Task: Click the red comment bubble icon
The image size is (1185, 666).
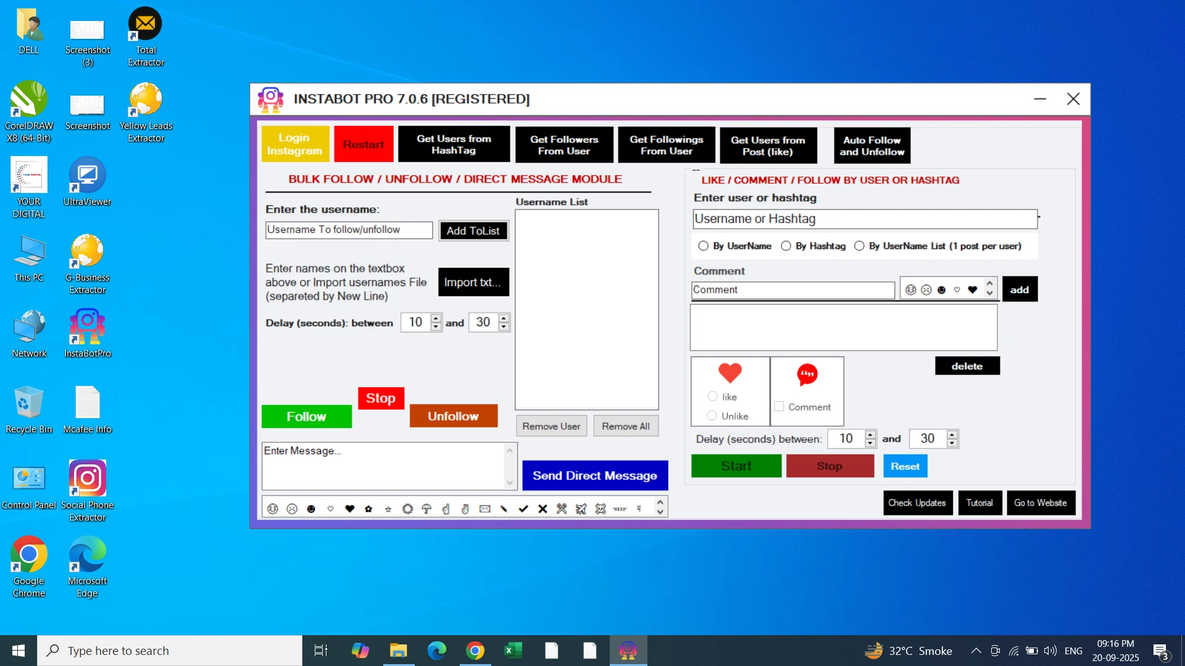Action: tap(807, 374)
